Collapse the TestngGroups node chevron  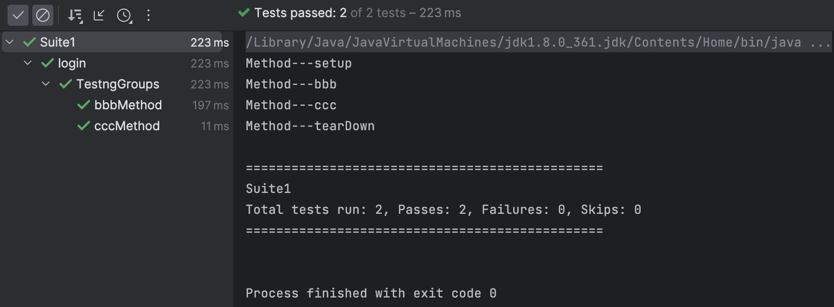pos(46,84)
